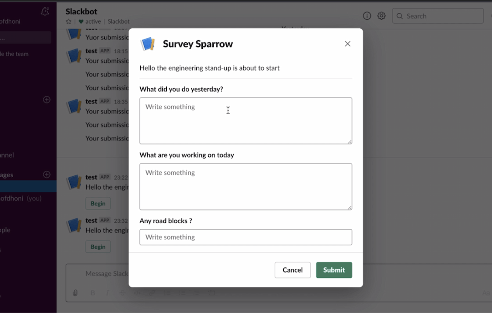Toggle ordered list in message composer
The height and width of the screenshot is (313, 492).
click(167, 293)
